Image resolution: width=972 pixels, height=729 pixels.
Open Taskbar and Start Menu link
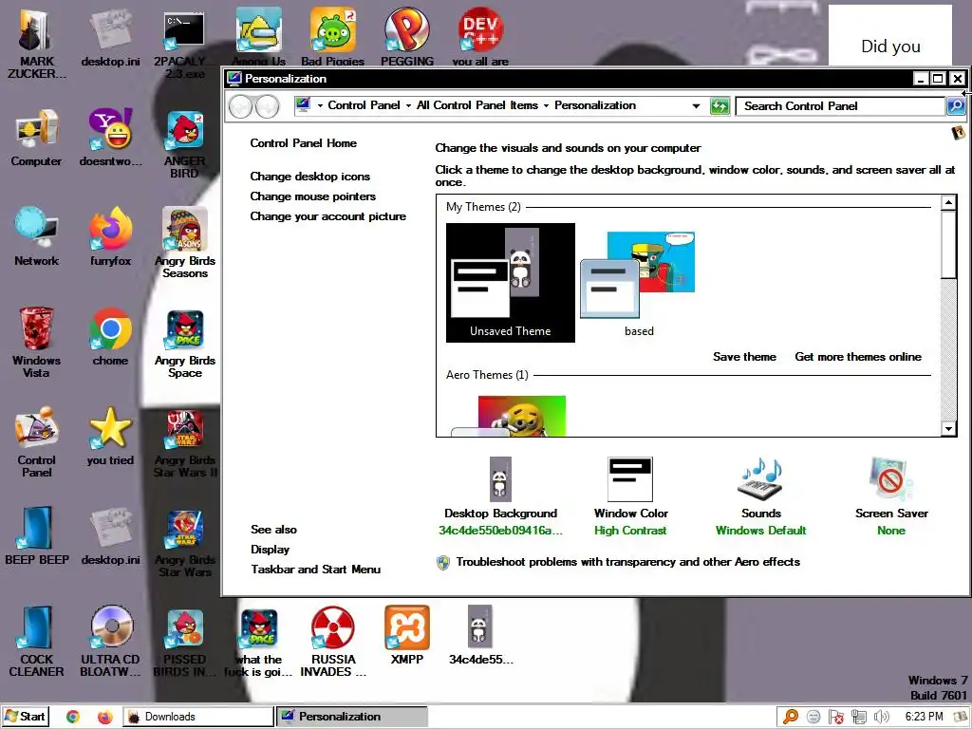click(315, 570)
